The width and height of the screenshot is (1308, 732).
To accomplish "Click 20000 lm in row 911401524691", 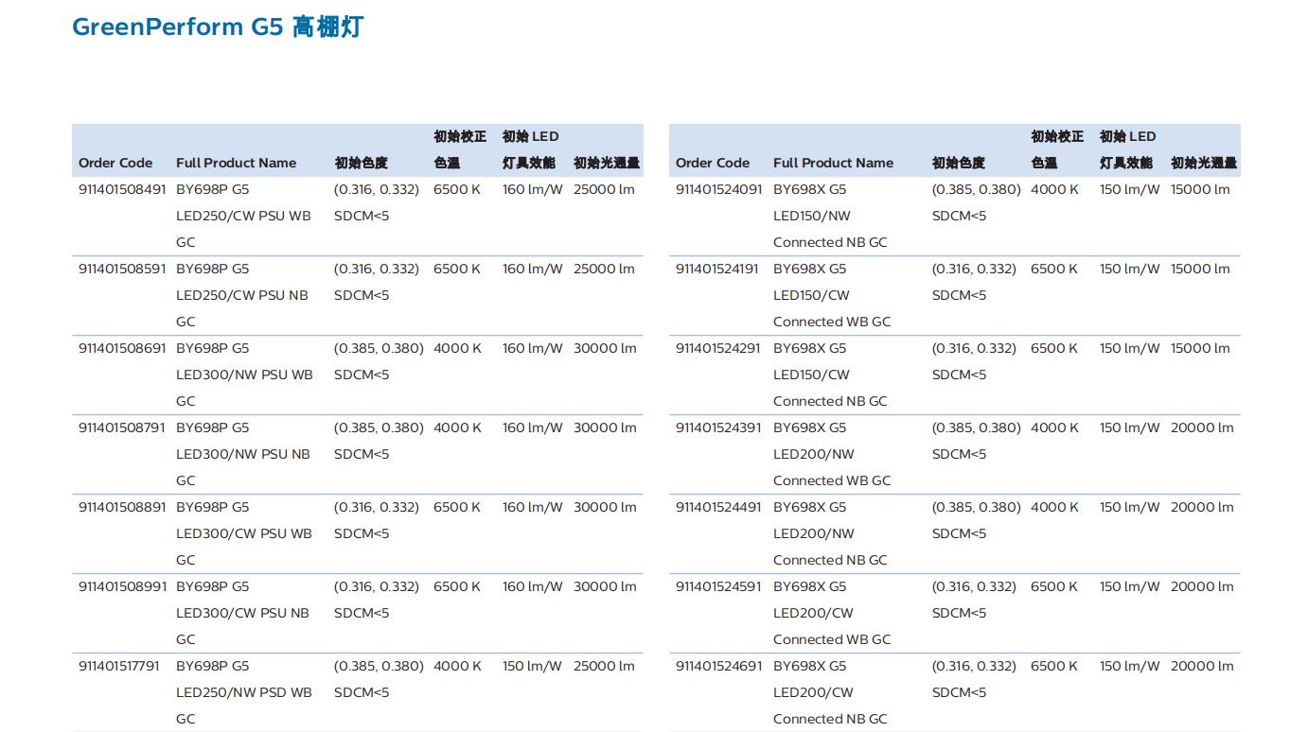I will pos(1202,666).
